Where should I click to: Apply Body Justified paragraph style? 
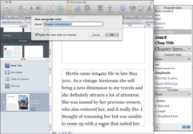tap(164, 11)
